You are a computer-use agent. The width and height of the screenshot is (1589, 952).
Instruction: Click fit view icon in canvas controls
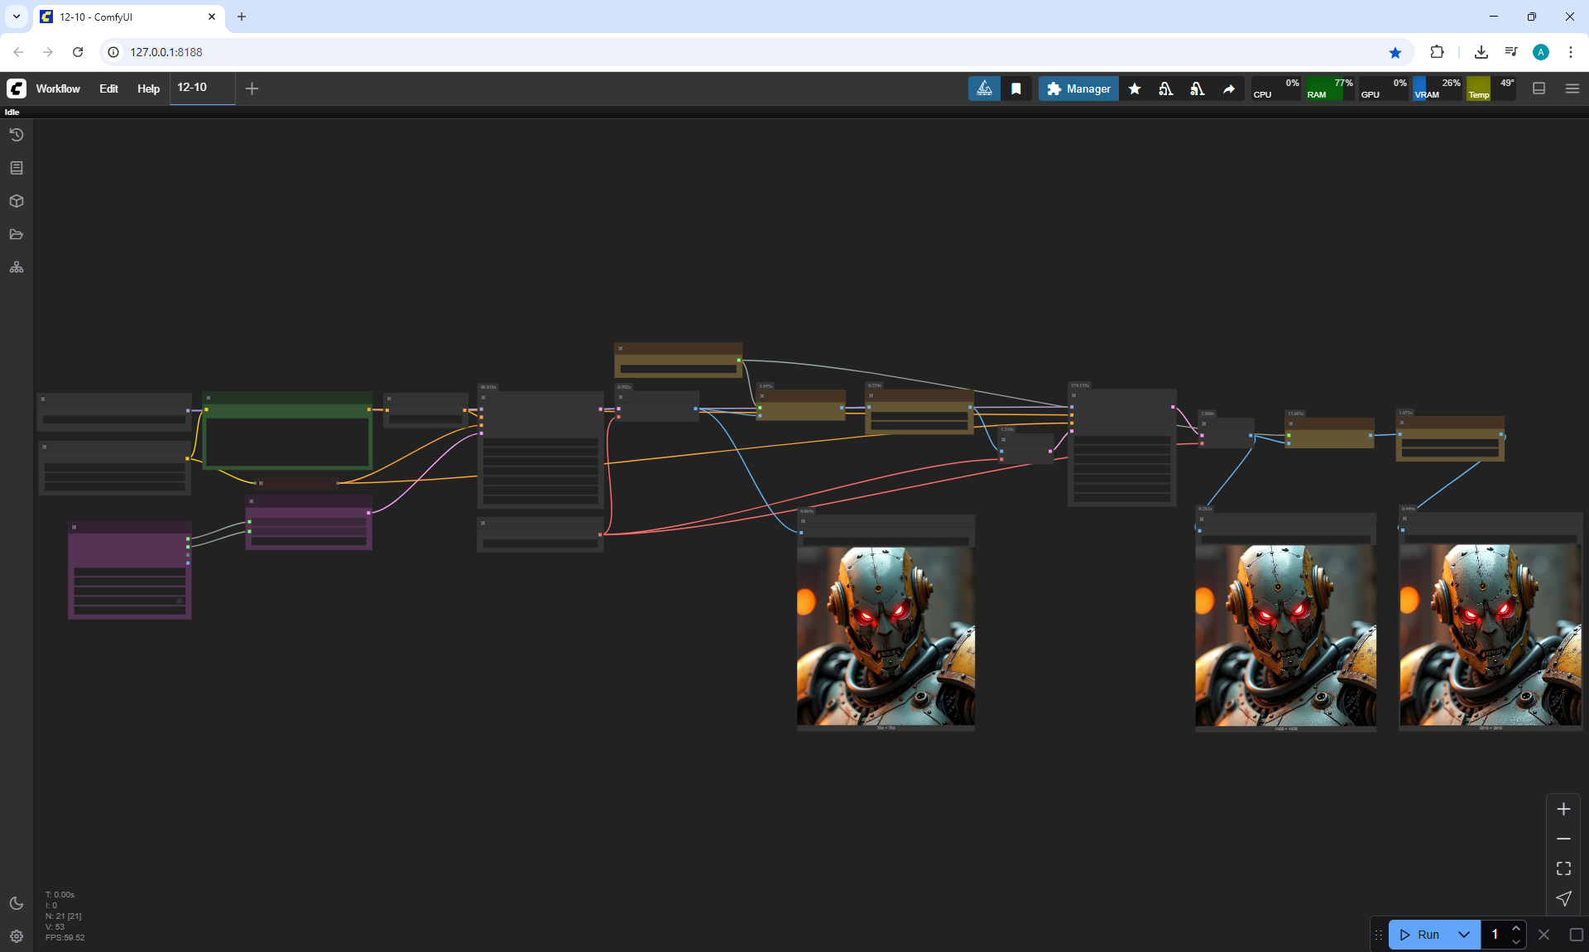coord(1563,868)
